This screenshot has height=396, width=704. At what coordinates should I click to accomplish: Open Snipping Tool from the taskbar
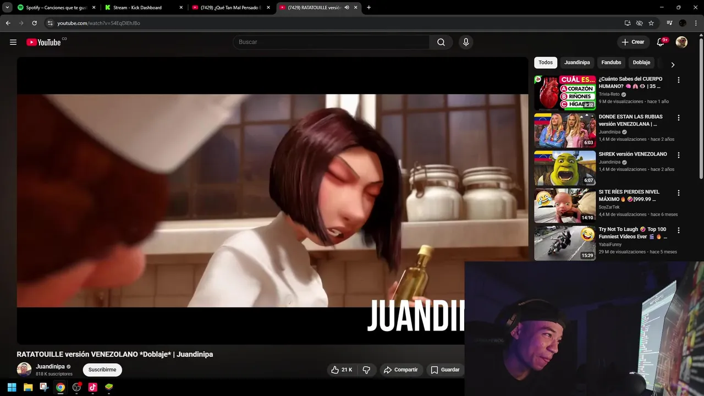pos(44,387)
